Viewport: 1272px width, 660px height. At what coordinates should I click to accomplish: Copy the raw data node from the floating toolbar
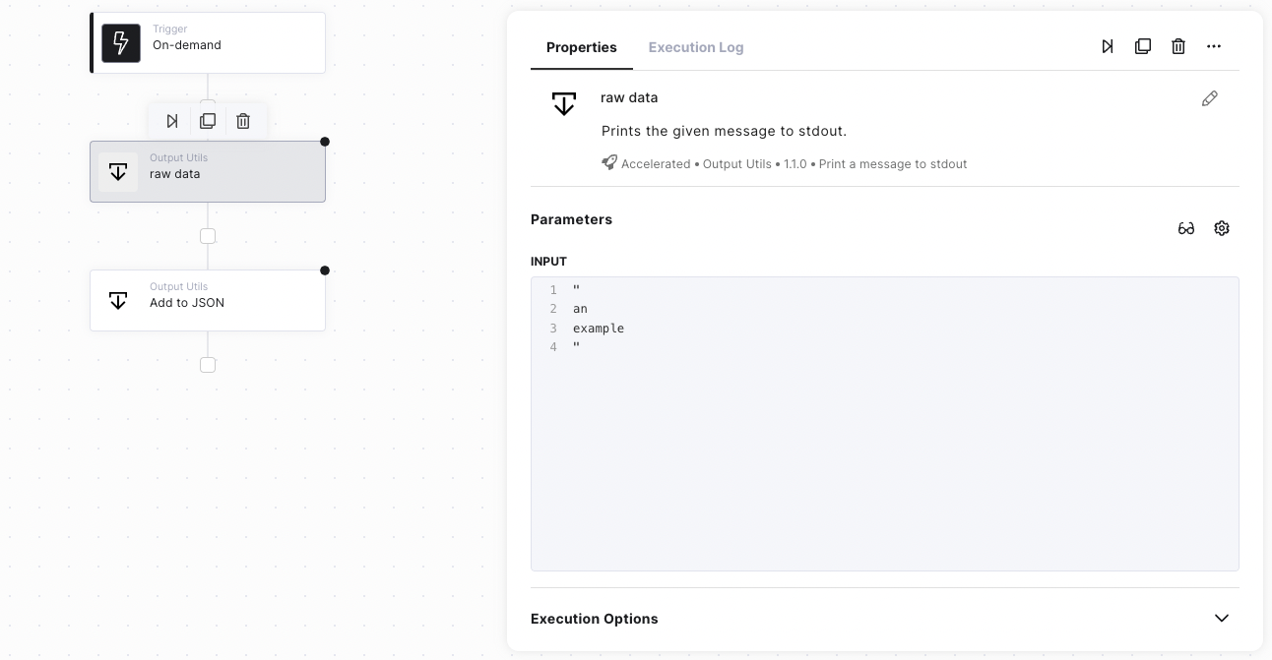(x=208, y=121)
